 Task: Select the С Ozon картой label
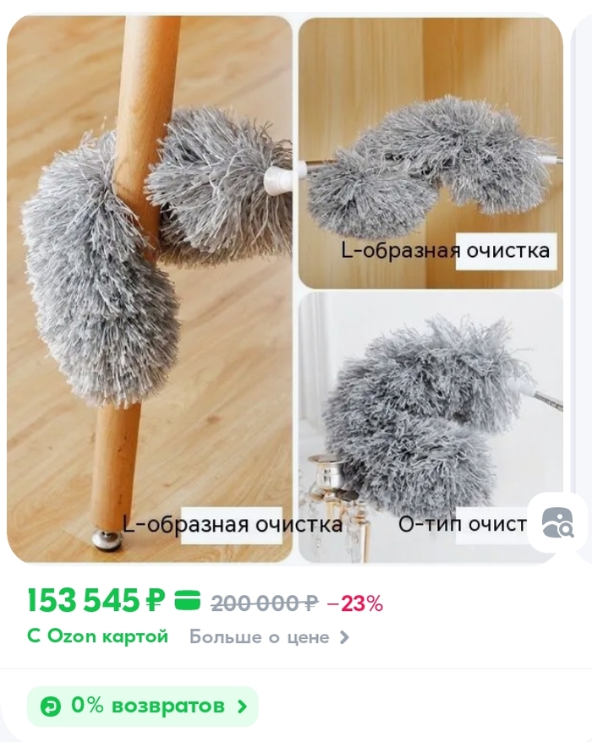[x=98, y=636]
